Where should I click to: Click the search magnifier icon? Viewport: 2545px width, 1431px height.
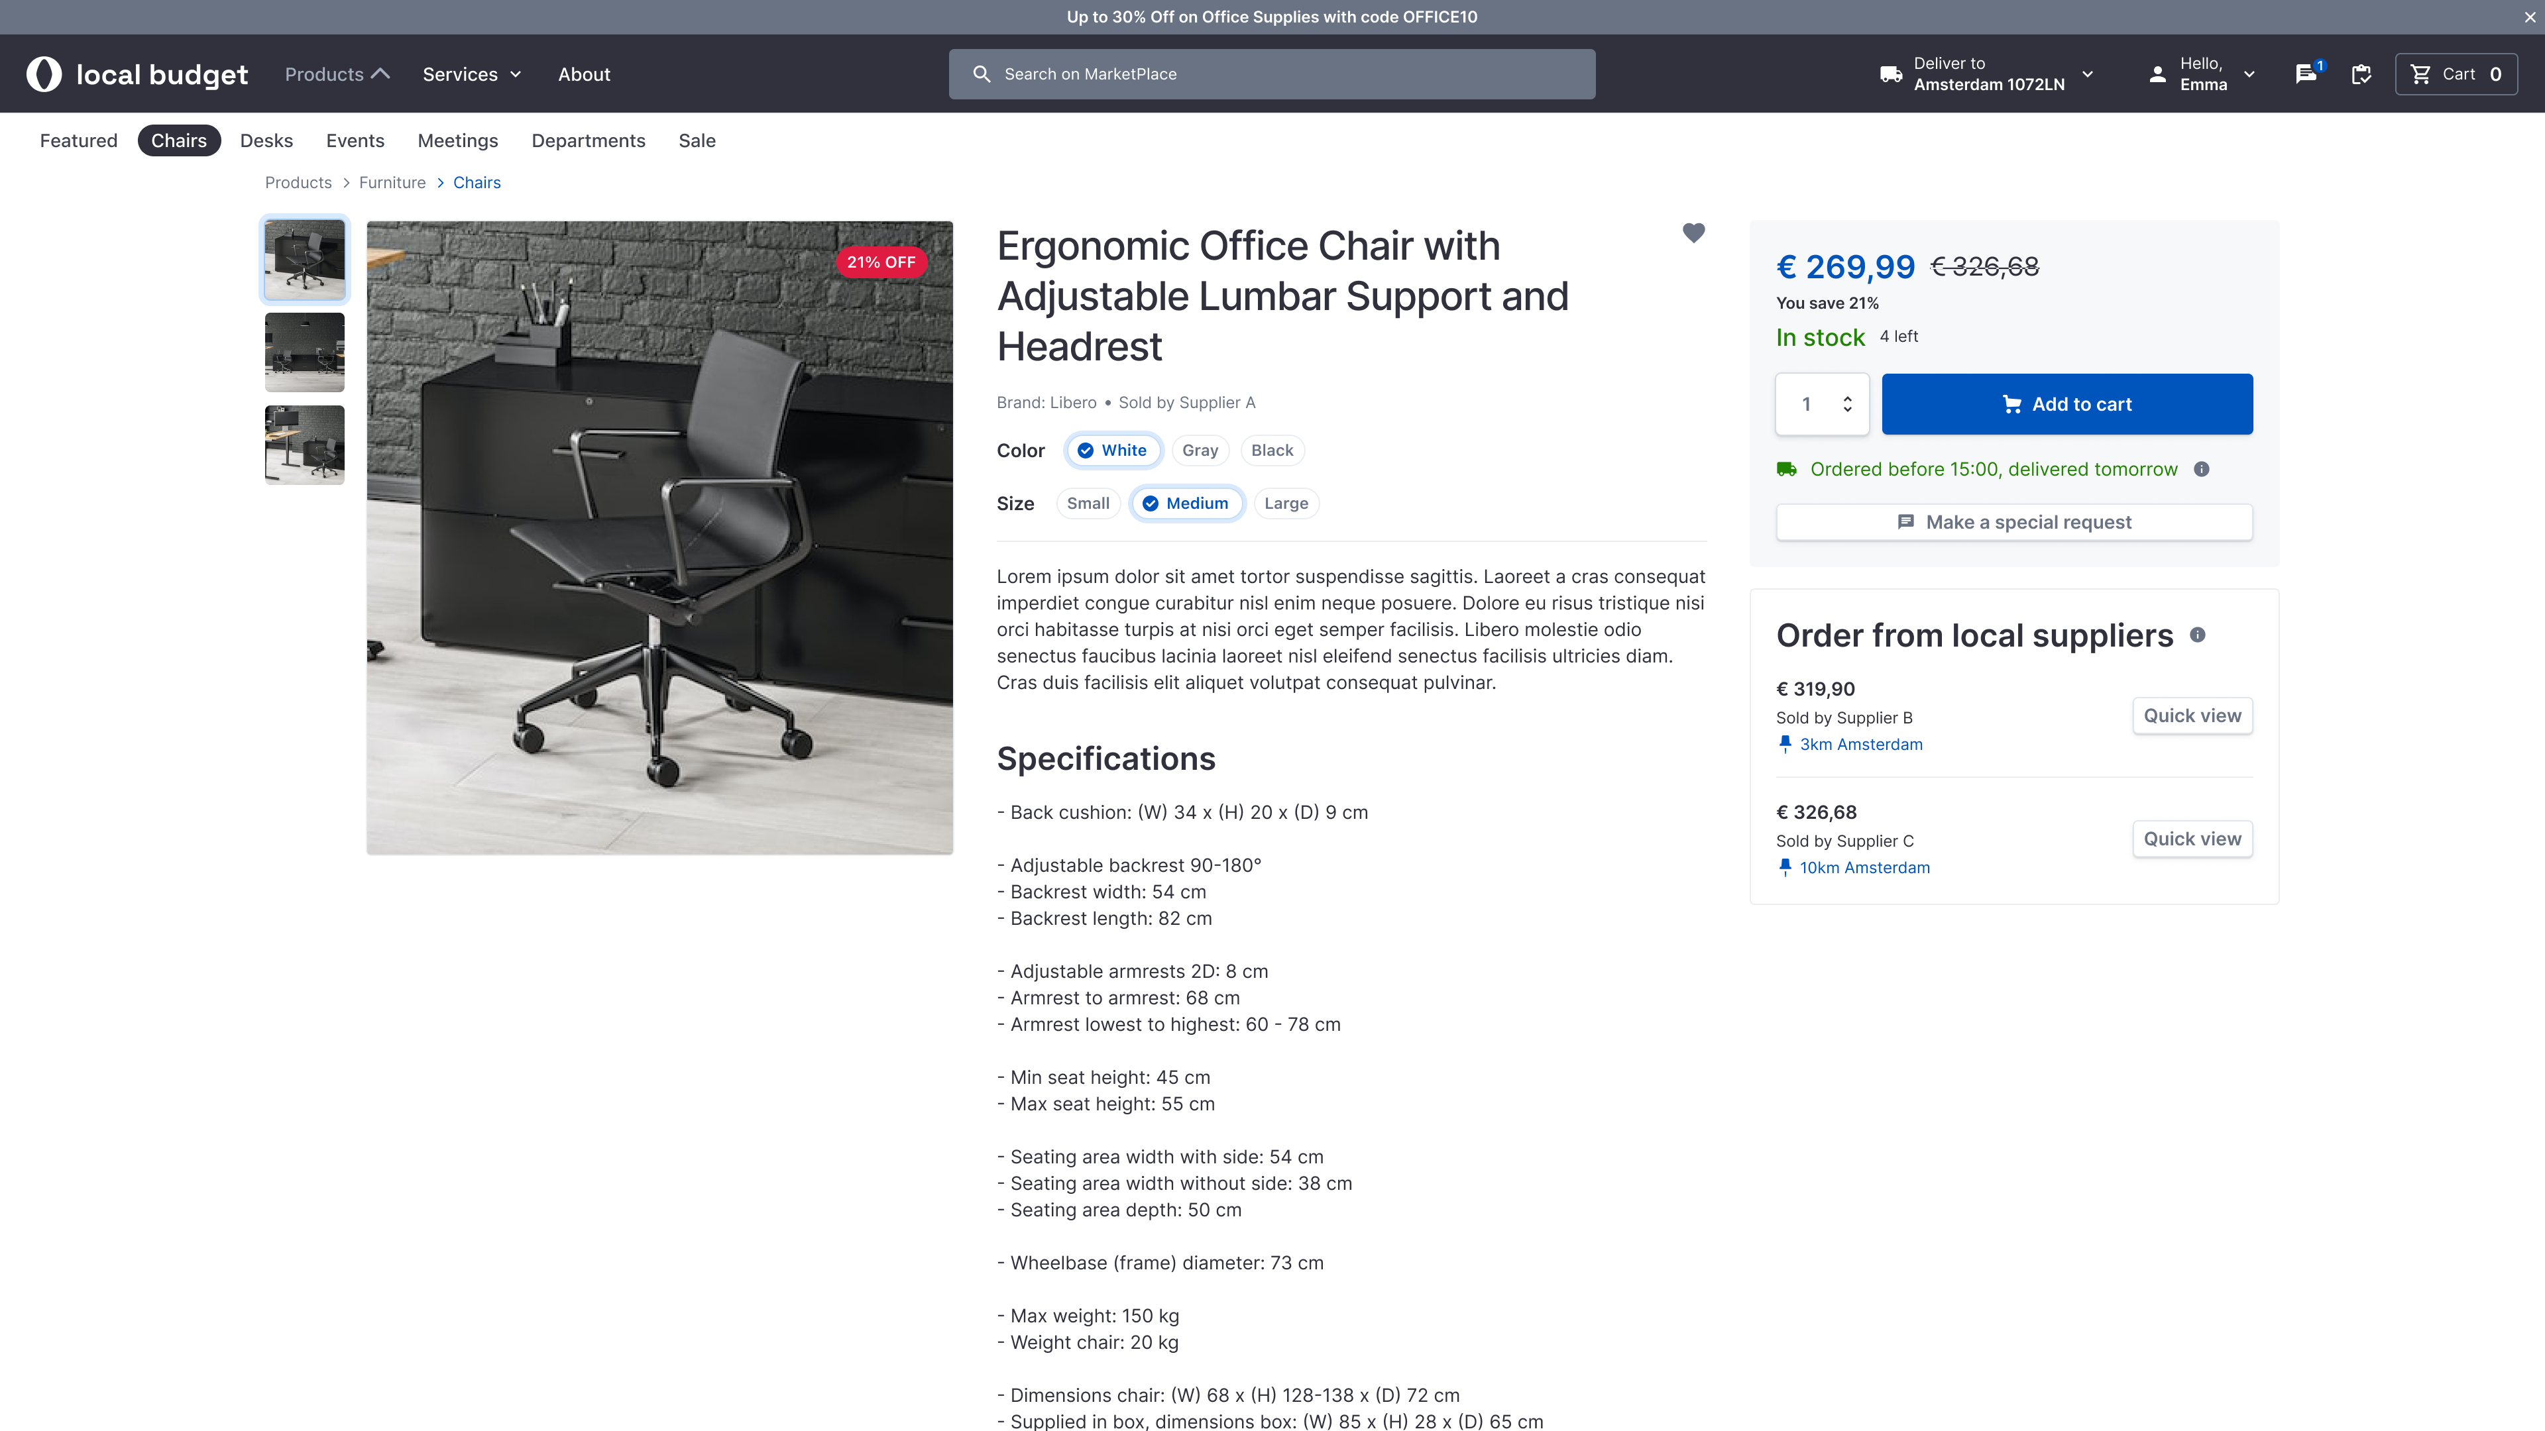tap(981, 74)
